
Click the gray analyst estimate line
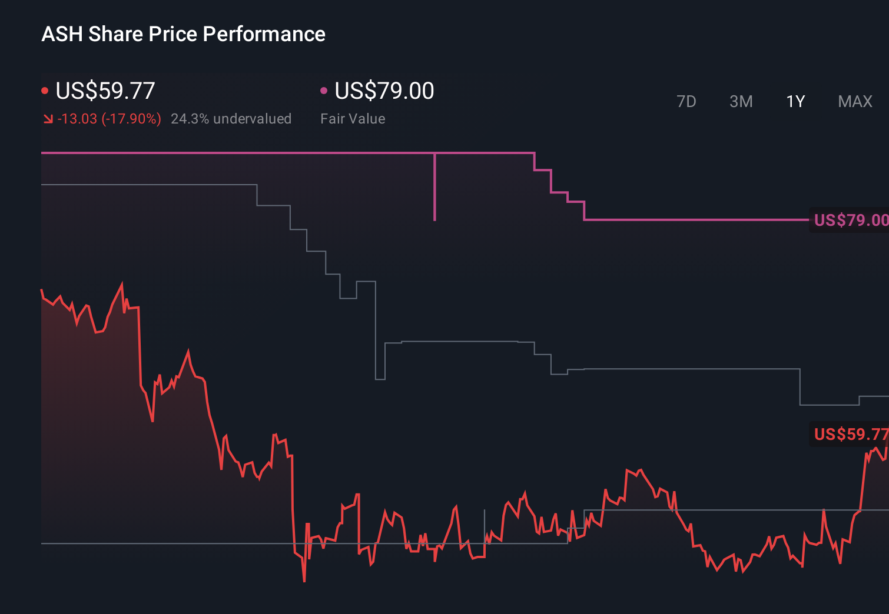coord(147,185)
